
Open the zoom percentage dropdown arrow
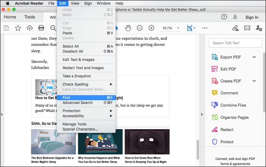tap(178, 28)
